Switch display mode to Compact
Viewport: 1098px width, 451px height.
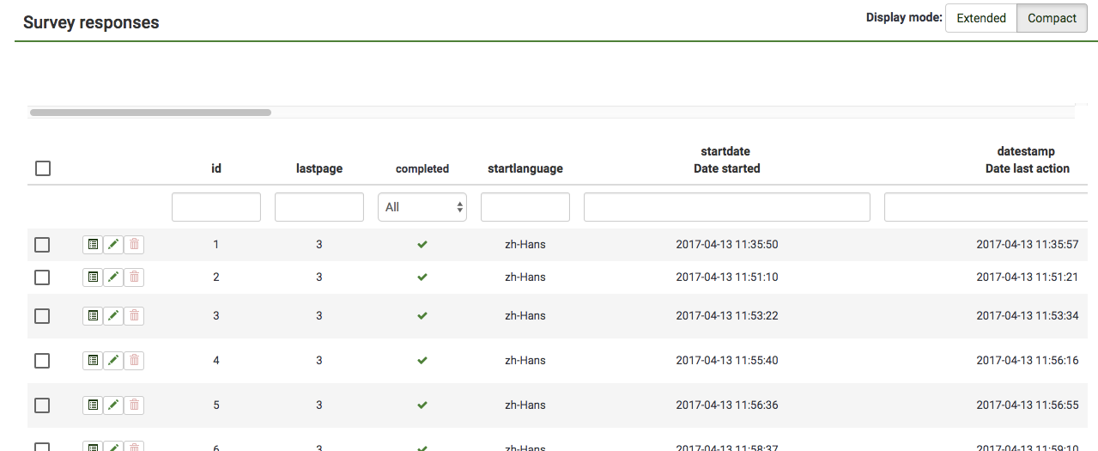click(x=1052, y=18)
